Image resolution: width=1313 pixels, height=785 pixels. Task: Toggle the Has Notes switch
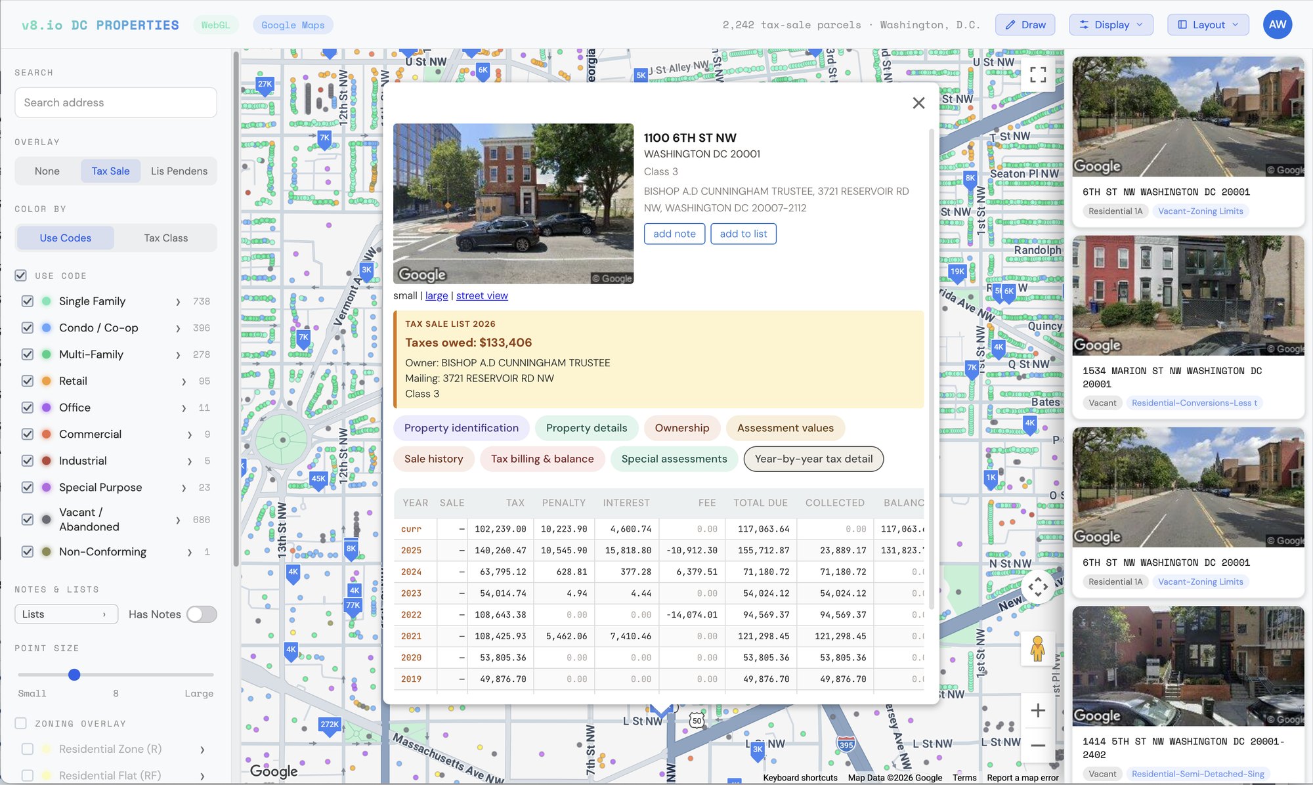pyautogui.click(x=202, y=614)
